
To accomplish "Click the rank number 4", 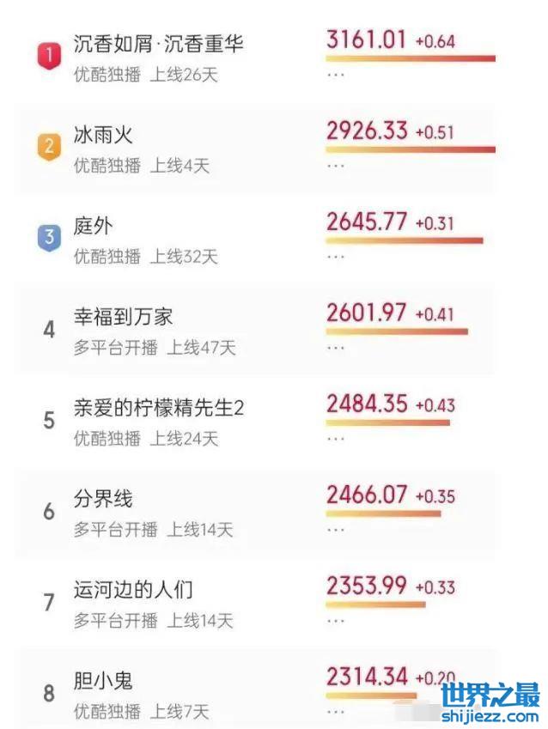I will [x=49, y=329].
